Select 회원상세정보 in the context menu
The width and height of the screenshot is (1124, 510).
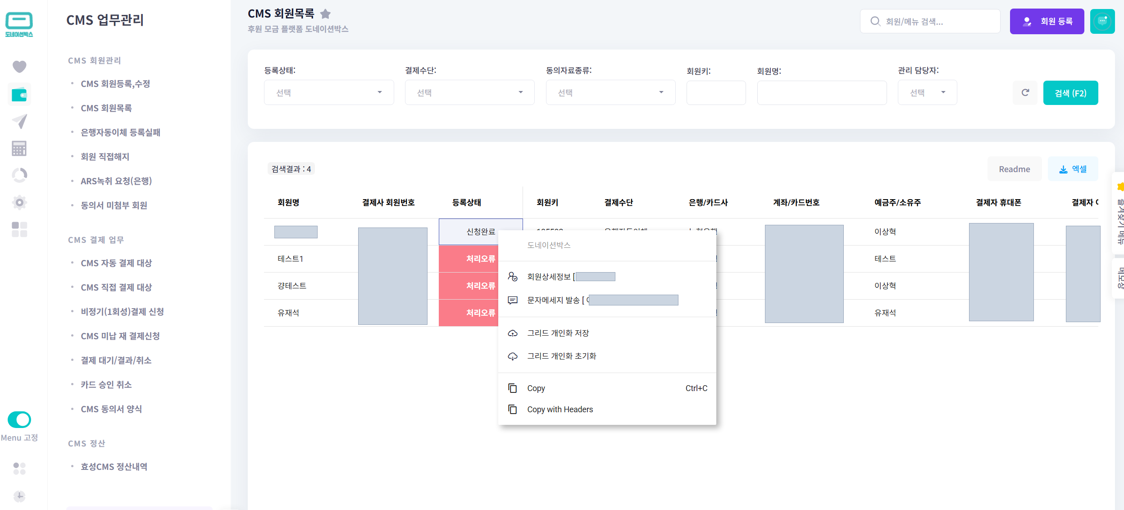pyautogui.click(x=607, y=277)
